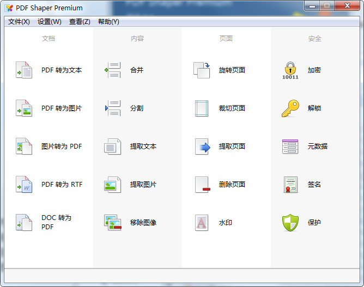
Task: Click the 删除页面 delete pages icon
Action: tap(202, 185)
